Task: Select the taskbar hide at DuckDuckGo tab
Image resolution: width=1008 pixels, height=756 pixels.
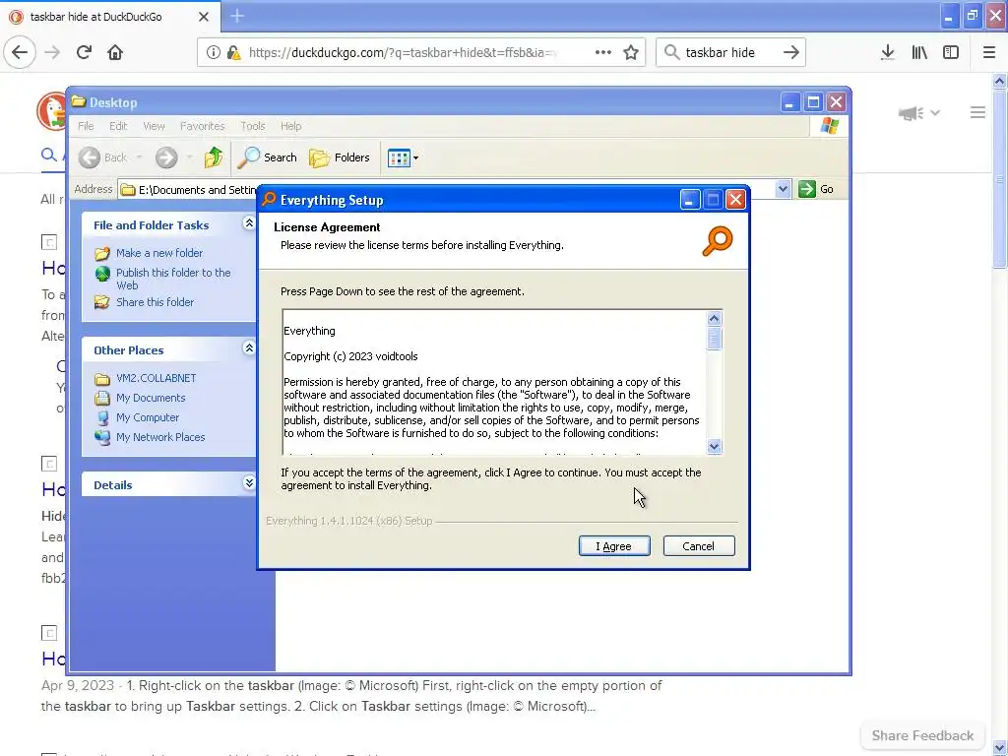Action: pyautogui.click(x=110, y=17)
